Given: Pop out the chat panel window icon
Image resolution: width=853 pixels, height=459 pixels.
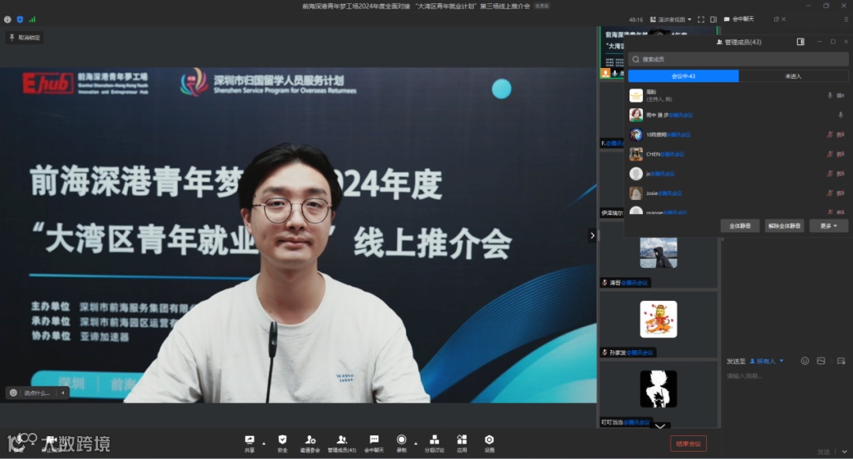Looking at the screenshot, I should [776, 19].
